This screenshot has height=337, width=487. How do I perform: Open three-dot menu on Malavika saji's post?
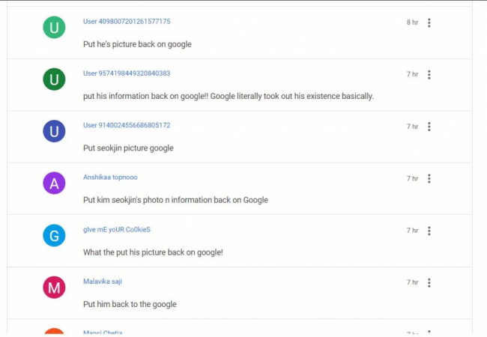(429, 282)
